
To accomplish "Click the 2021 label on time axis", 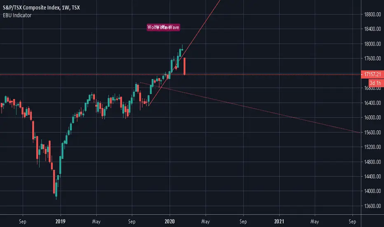I will coord(279,221).
